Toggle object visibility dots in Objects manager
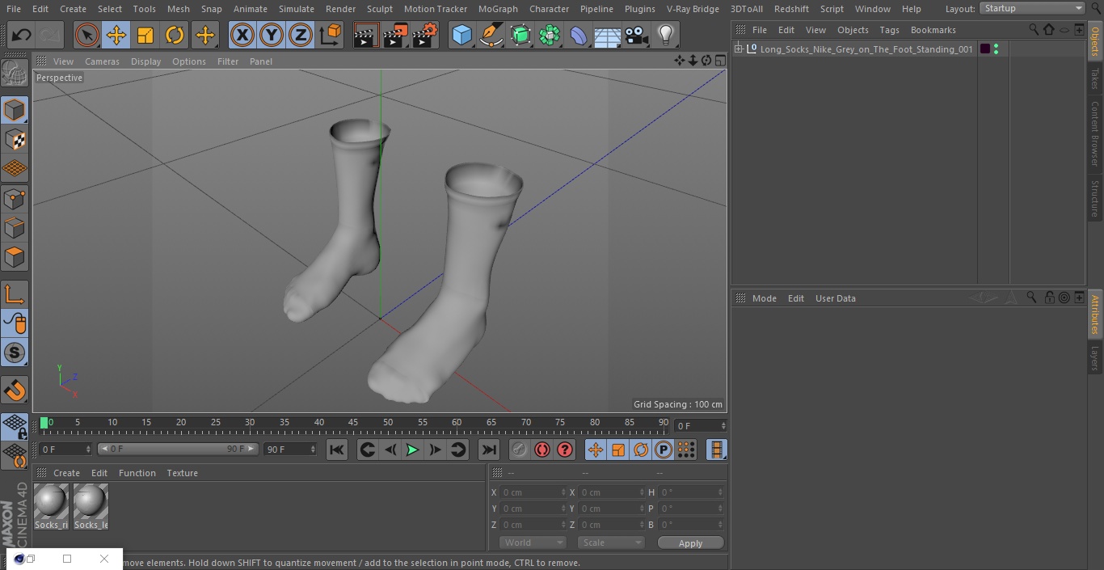 996,49
